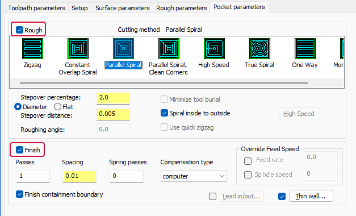Screen dimensions: 356x216
Task: Uncheck Finish containment boundary
Action: [x=19, y=194]
